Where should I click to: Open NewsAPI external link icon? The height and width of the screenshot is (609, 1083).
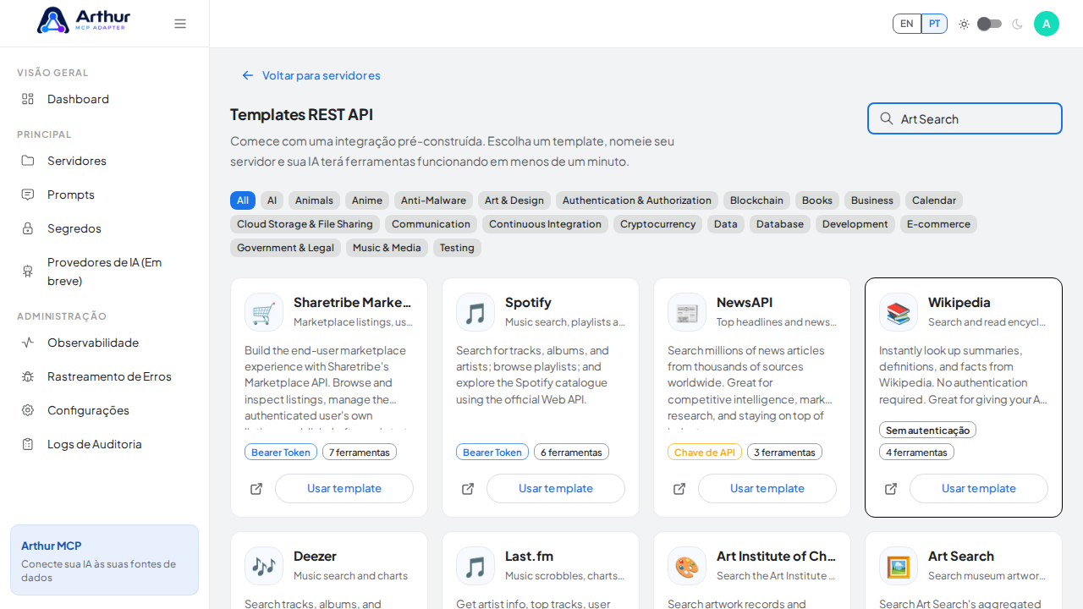(679, 489)
